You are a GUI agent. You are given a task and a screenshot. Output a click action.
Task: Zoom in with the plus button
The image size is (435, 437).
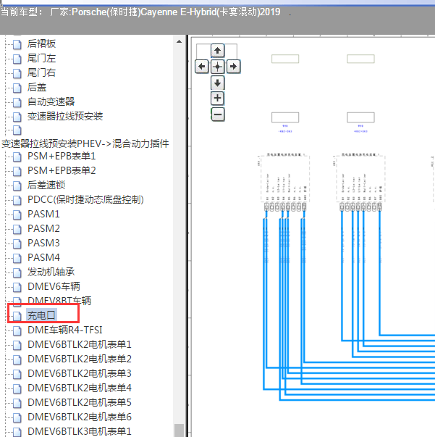(x=217, y=98)
